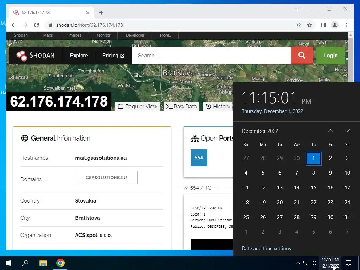Go to next month in calendar

click(347, 131)
